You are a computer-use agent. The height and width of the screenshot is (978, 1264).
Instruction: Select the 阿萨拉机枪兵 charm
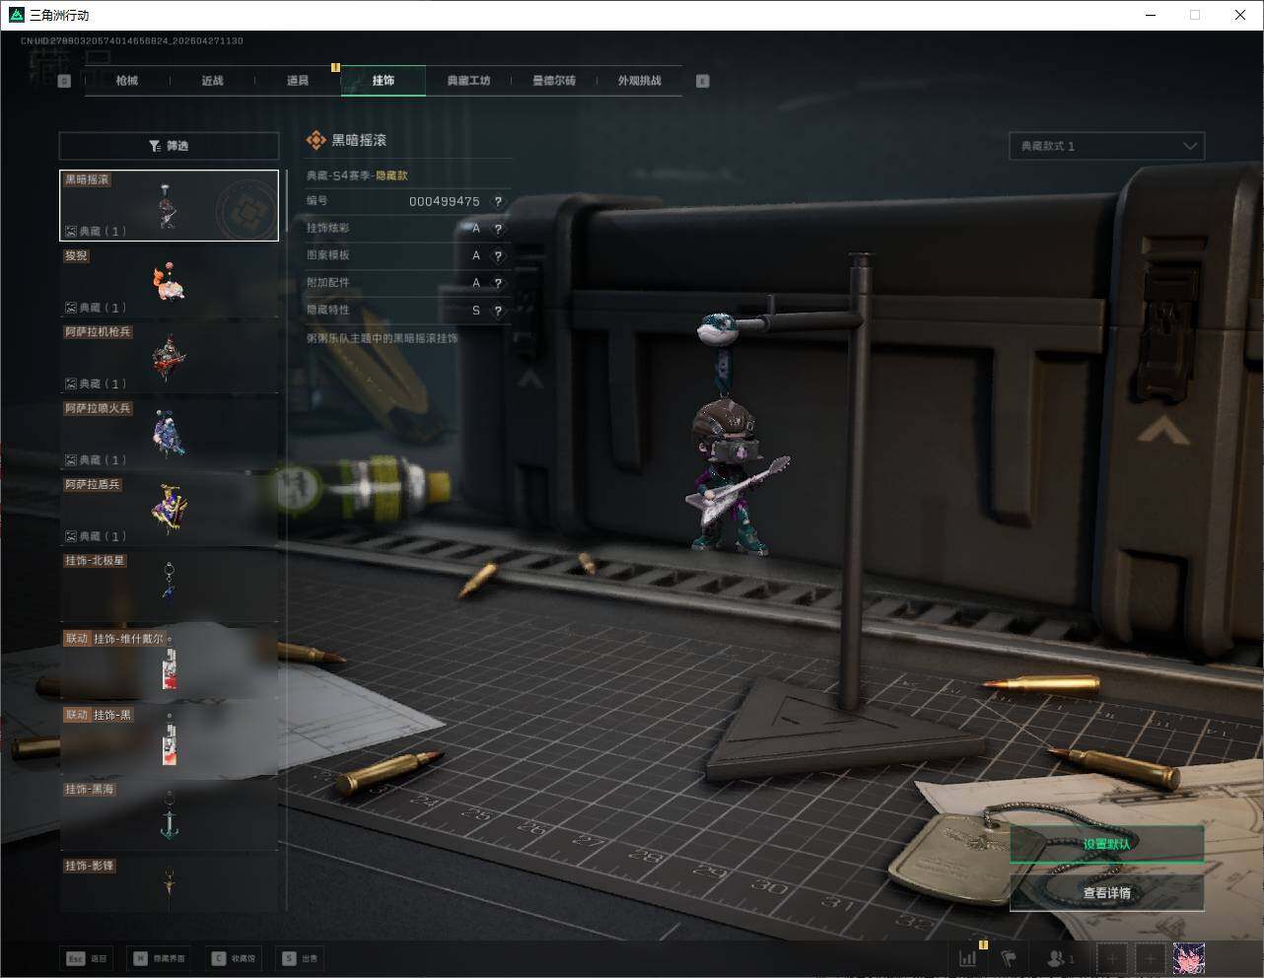[x=169, y=357]
